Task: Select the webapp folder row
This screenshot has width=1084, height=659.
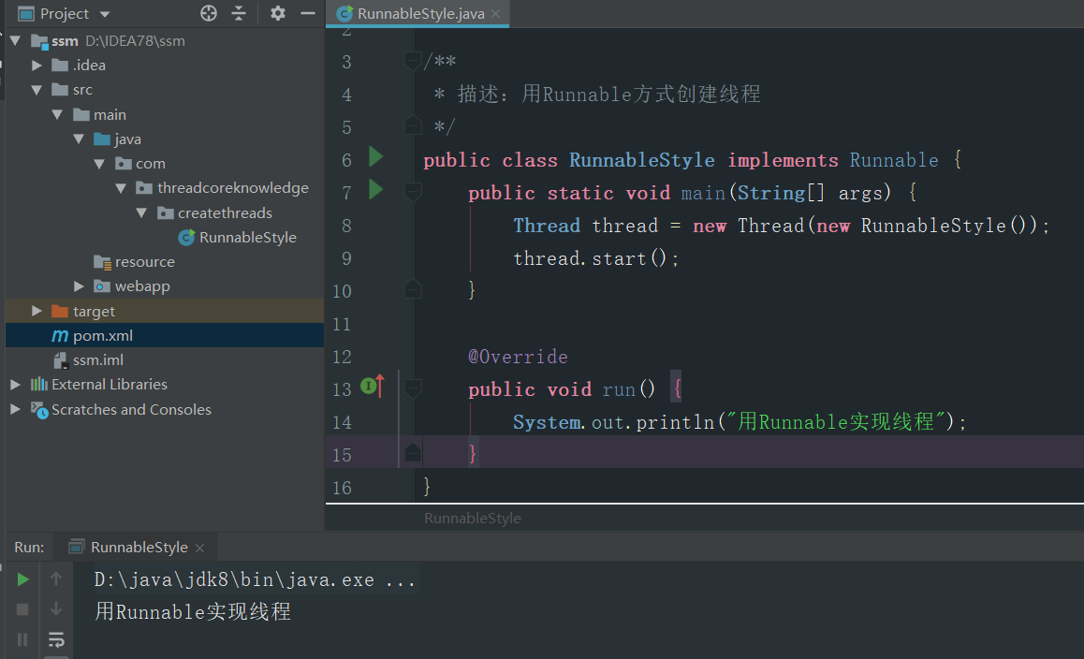Action: click(x=165, y=286)
